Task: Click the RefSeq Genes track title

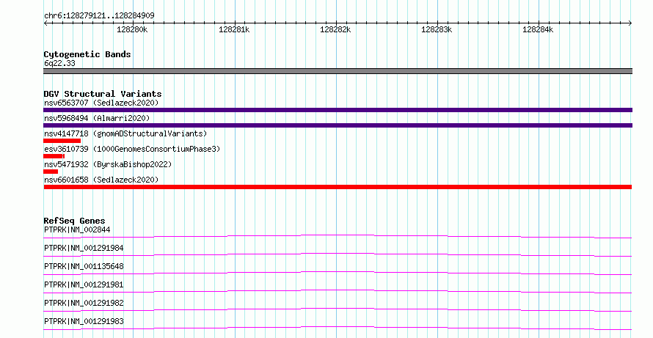Action: [75, 221]
